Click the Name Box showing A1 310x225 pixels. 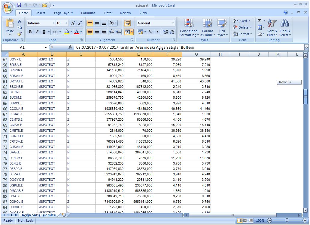(22, 47)
